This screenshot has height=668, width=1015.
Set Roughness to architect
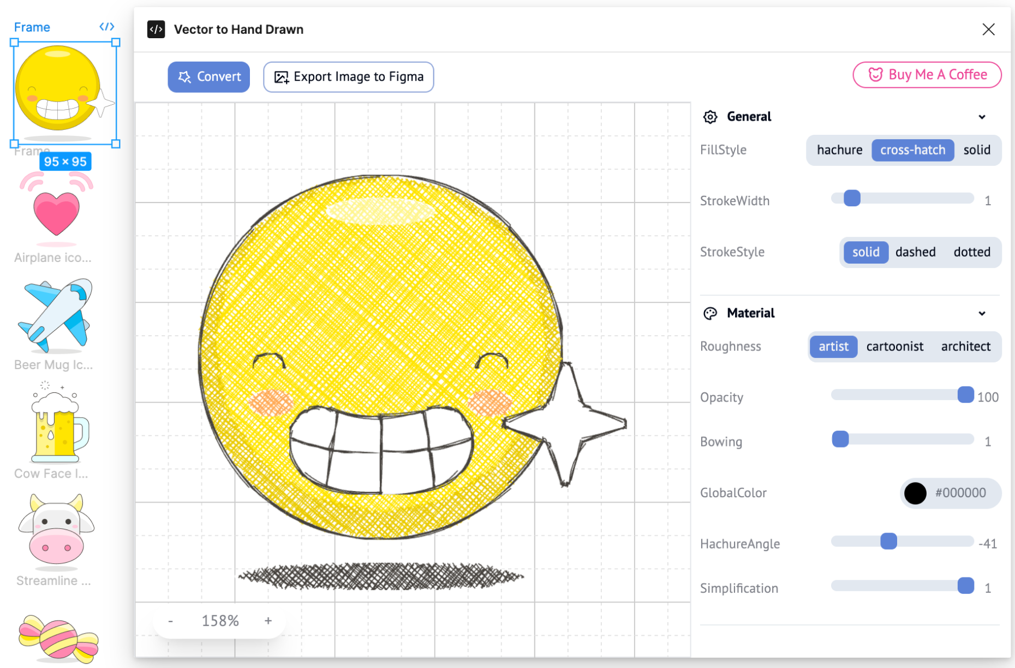tap(966, 347)
